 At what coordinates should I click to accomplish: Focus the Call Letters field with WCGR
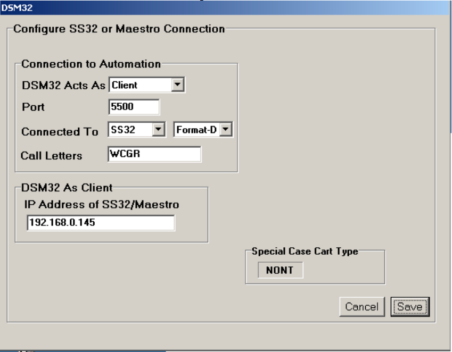tap(154, 154)
